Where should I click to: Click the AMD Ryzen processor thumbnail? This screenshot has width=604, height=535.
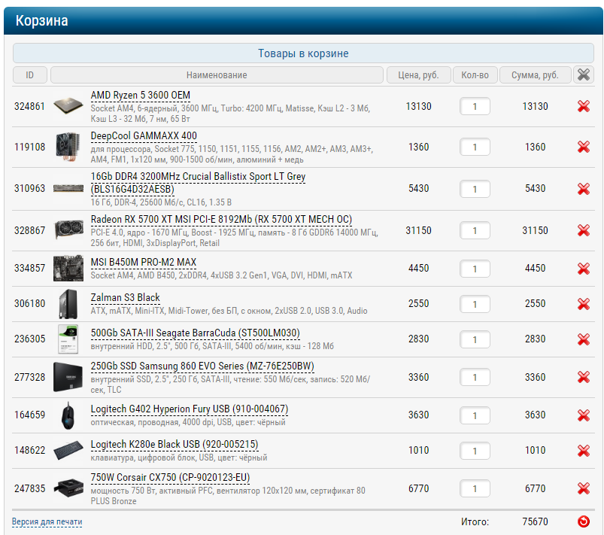[68, 106]
